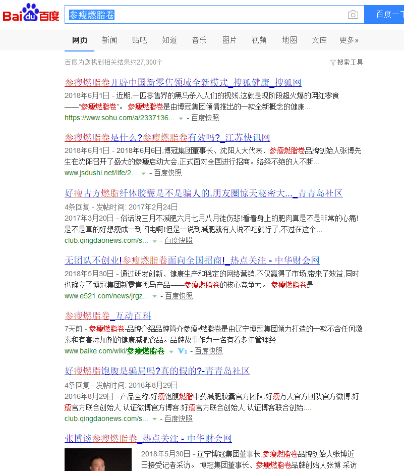The height and width of the screenshot is (471, 404).
Task: Click the www.jsdushi.net/life green URL
Action: tap(100, 173)
